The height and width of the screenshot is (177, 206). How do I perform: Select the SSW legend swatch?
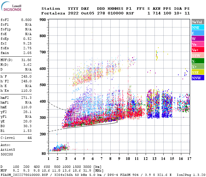198,55
